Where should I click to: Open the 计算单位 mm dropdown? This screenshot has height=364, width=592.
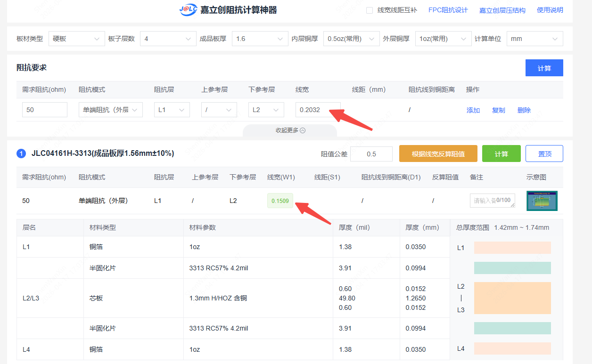535,39
